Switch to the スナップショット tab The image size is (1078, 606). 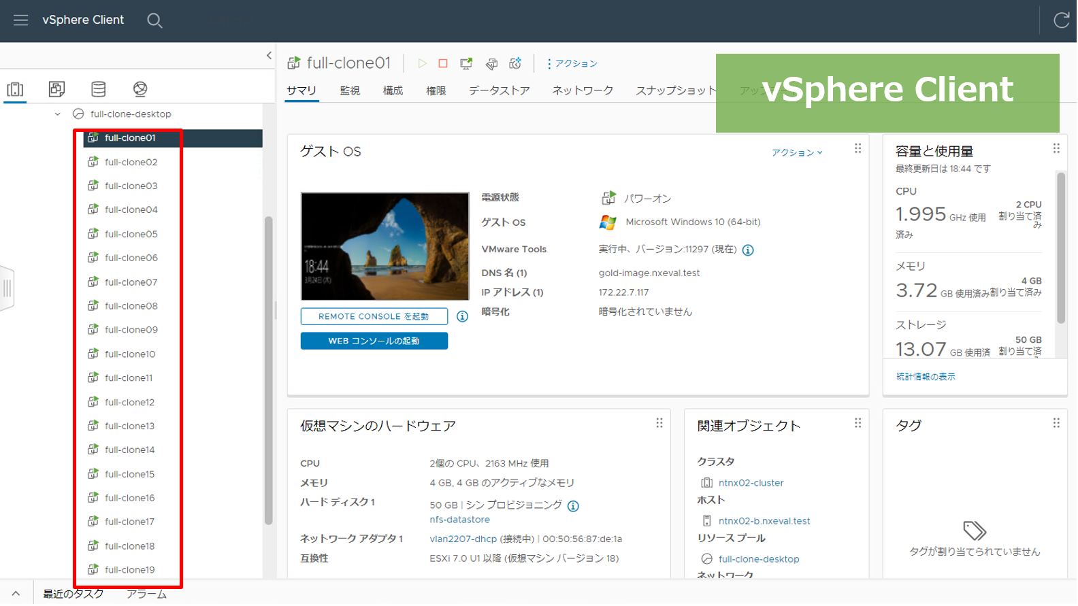pyautogui.click(x=676, y=91)
